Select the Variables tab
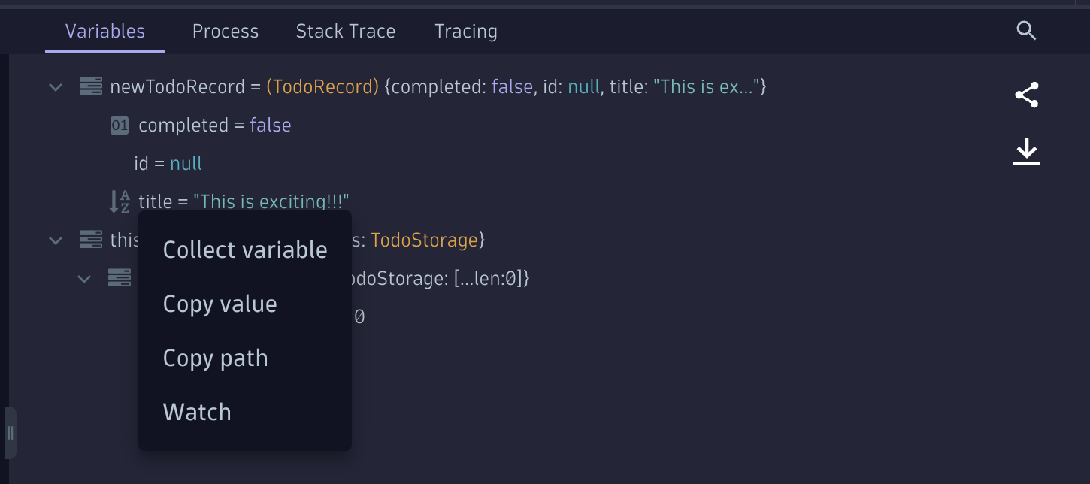This screenshot has width=1090, height=484. point(105,31)
